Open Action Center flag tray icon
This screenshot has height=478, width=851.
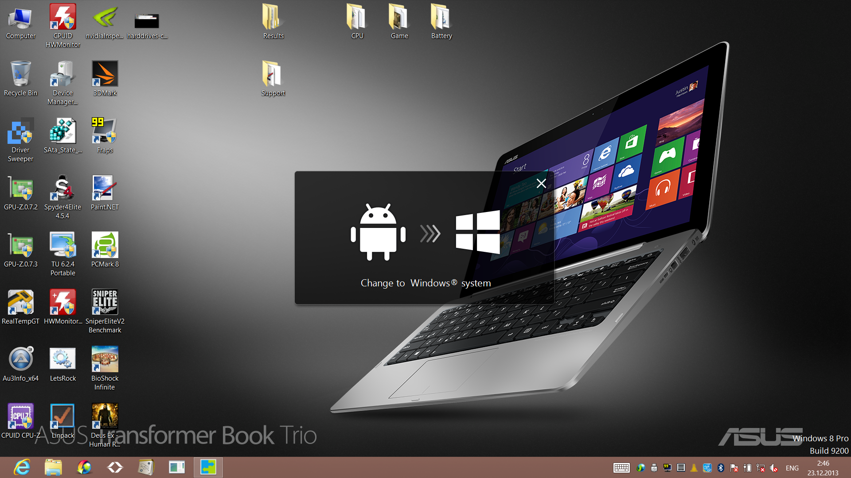point(734,468)
